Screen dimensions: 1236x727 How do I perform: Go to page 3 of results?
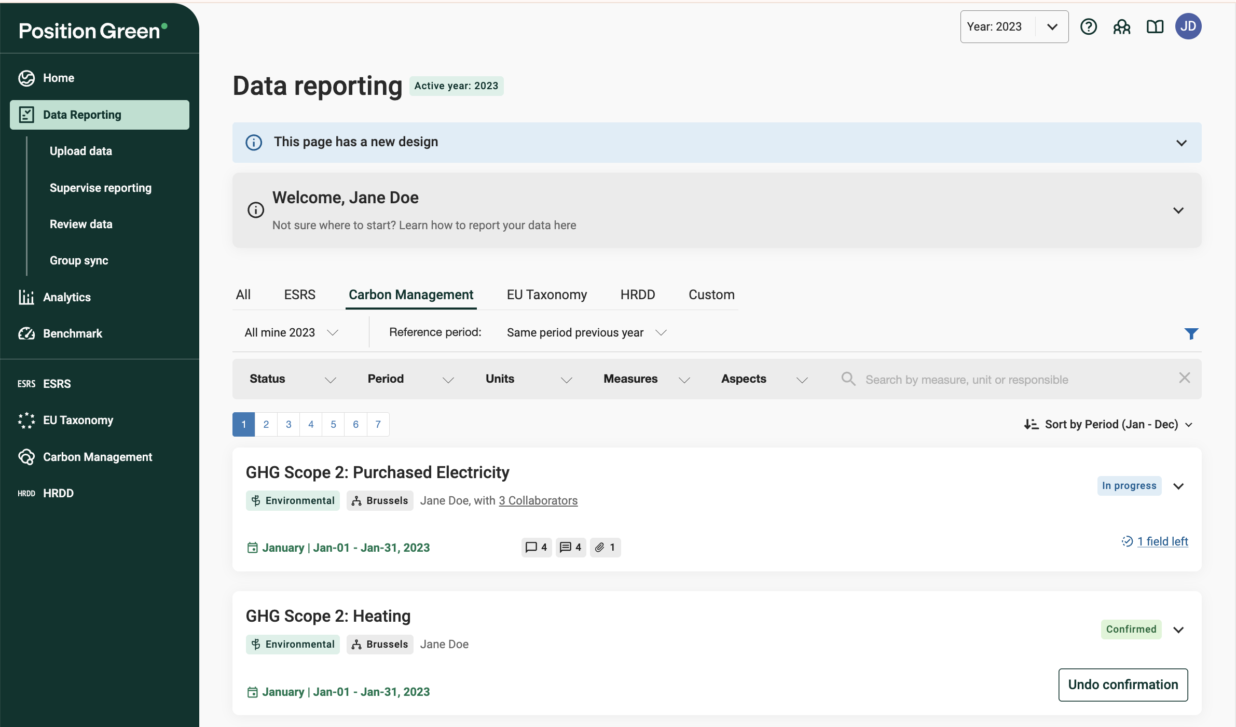[x=289, y=424]
